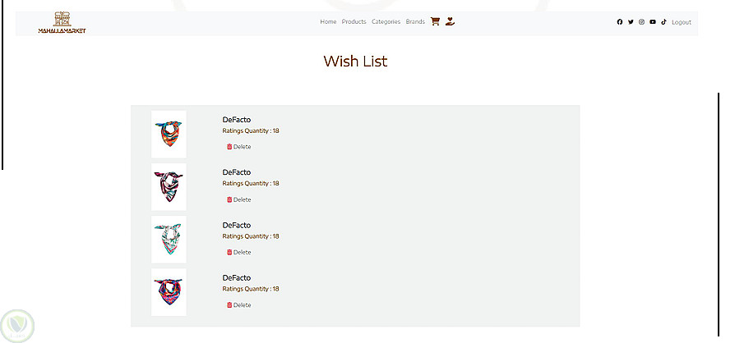The image size is (735, 343).
Task: Delete the first DeFacto wish list item
Action: point(238,147)
